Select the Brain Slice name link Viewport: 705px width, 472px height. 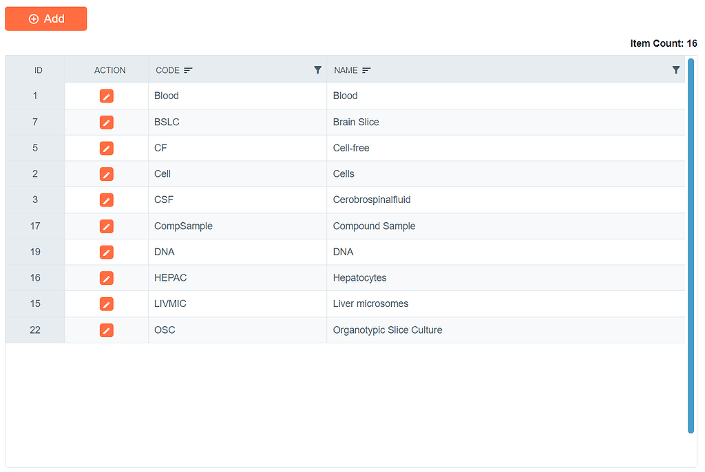[x=356, y=122]
